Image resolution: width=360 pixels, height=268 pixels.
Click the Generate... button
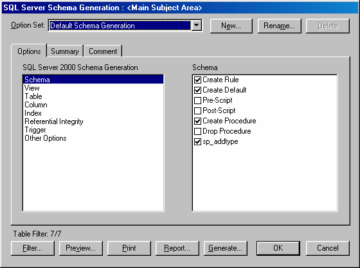(226, 248)
